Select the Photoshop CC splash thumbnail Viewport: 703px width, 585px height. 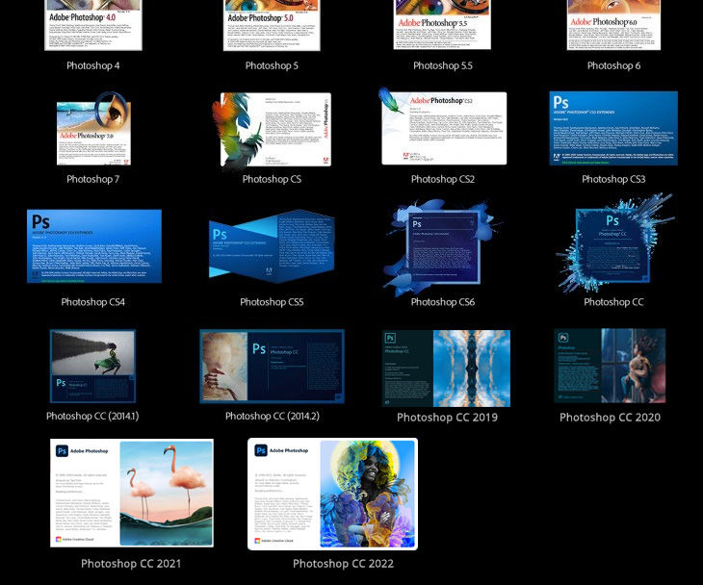[x=613, y=244]
